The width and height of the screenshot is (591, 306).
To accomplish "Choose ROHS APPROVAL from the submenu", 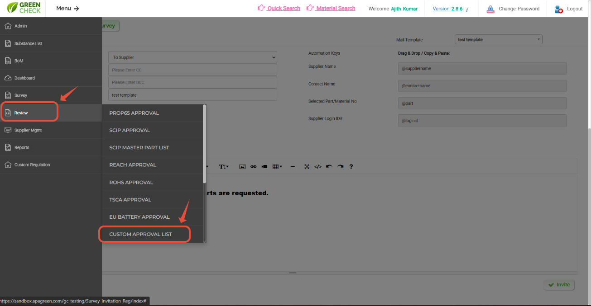I will coord(153,182).
